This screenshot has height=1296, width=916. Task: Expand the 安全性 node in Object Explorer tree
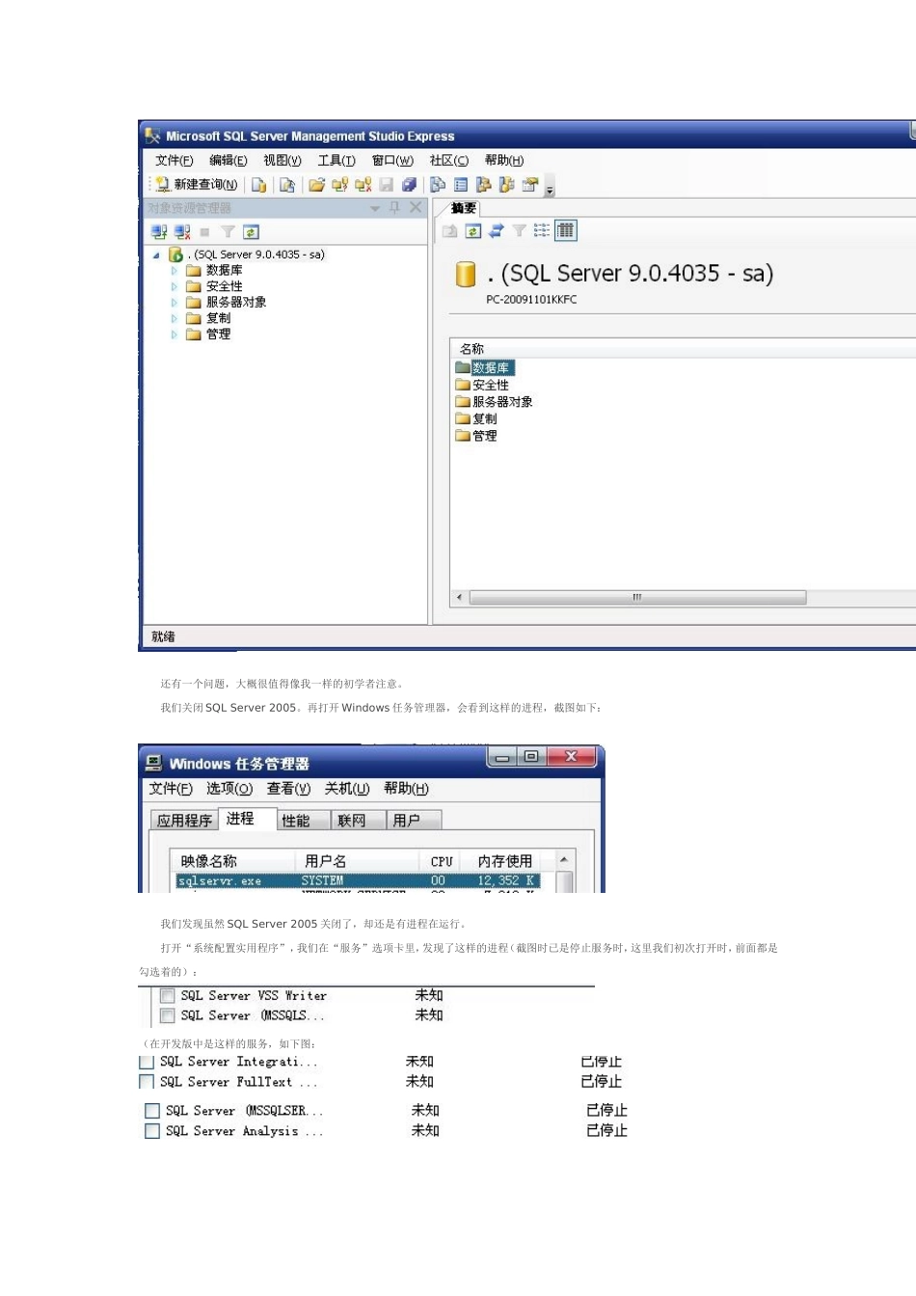(x=175, y=286)
